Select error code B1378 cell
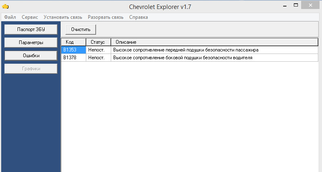 pos(74,58)
